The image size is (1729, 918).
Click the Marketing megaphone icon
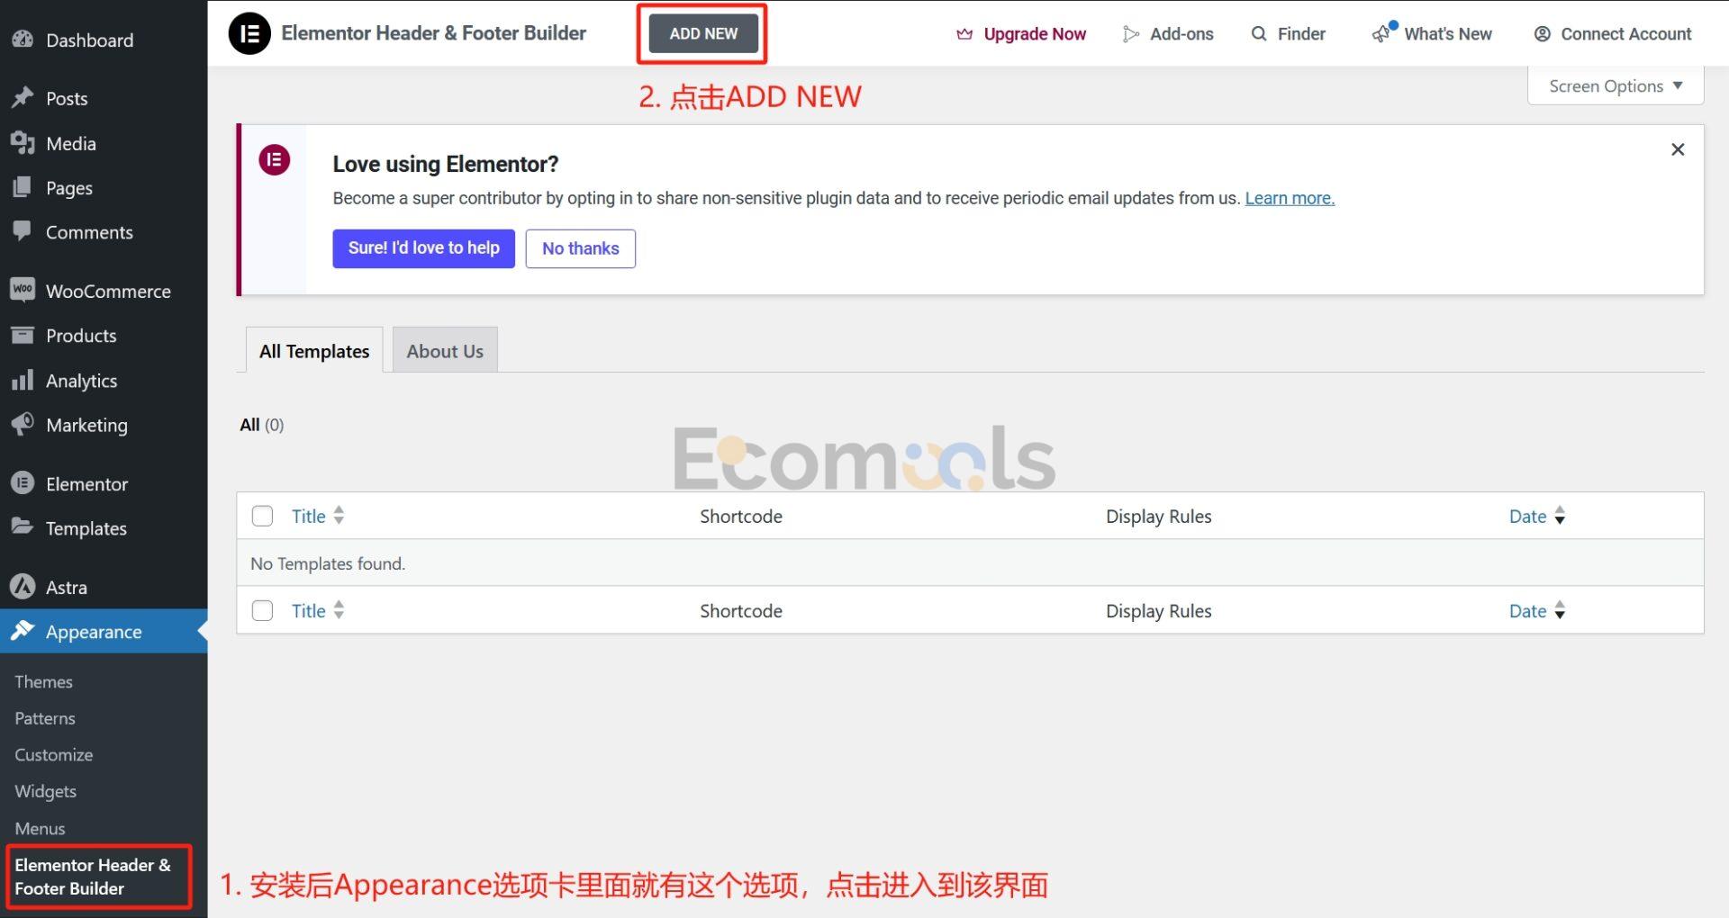[x=23, y=424]
